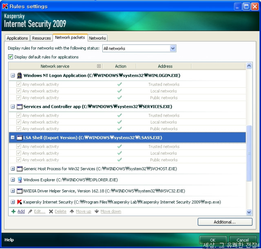This screenshot has height=249, width=261.
Task: Click allow checkmark for WINLOGON Public networks rule
Action: tap(119, 98)
